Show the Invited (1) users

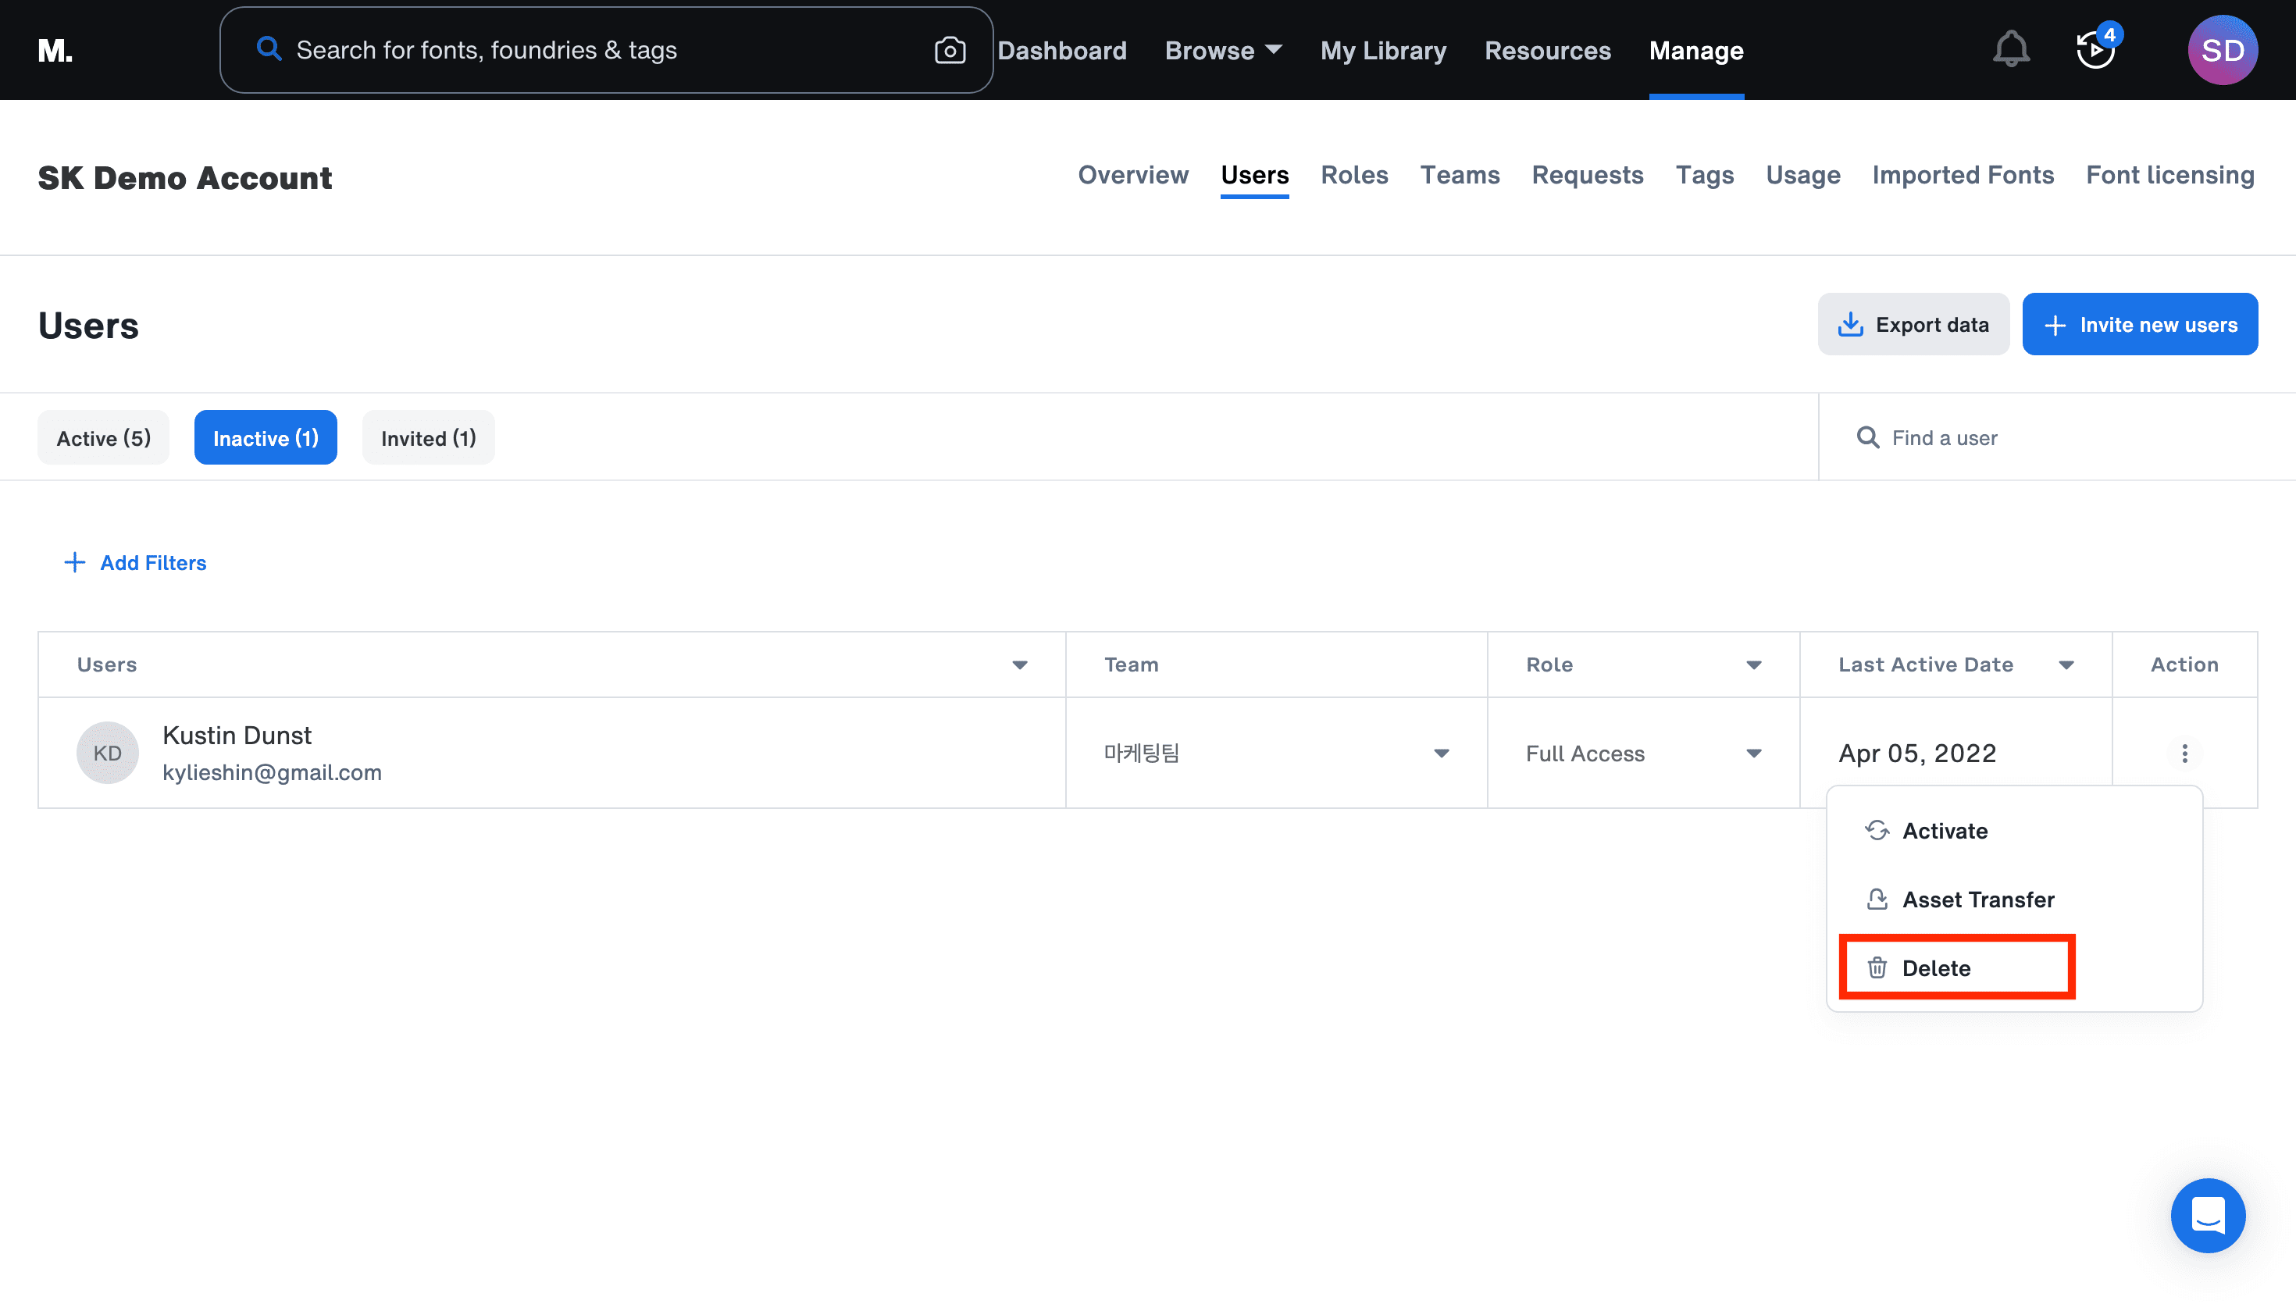pos(428,438)
